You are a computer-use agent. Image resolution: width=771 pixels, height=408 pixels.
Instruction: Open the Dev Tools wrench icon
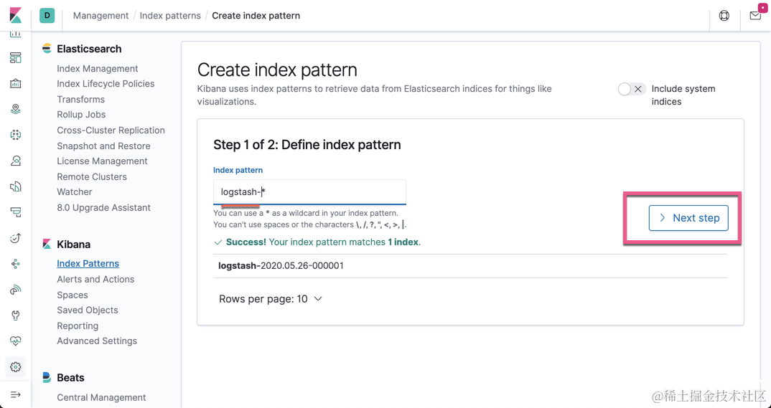[x=16, y=316]
